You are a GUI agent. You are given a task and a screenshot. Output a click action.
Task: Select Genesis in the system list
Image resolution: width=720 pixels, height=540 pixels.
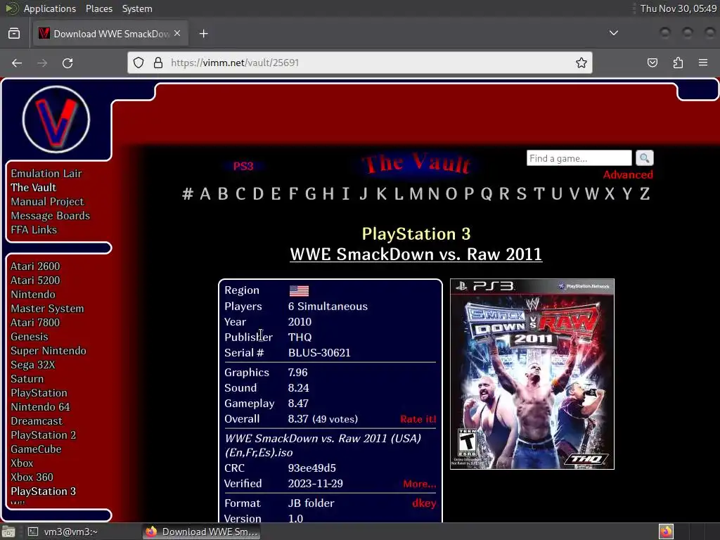[x=30, y=337]
